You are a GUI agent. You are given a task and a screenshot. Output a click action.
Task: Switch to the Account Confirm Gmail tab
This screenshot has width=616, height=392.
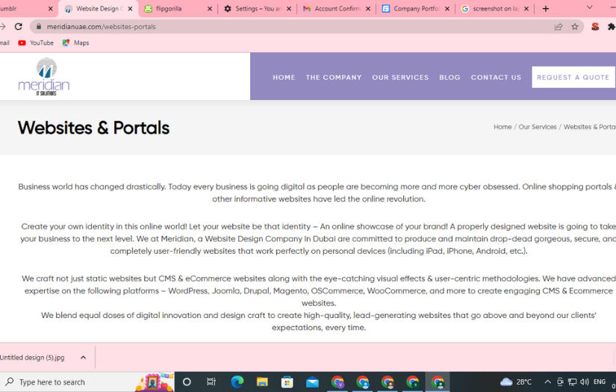[x=336, y=9]
